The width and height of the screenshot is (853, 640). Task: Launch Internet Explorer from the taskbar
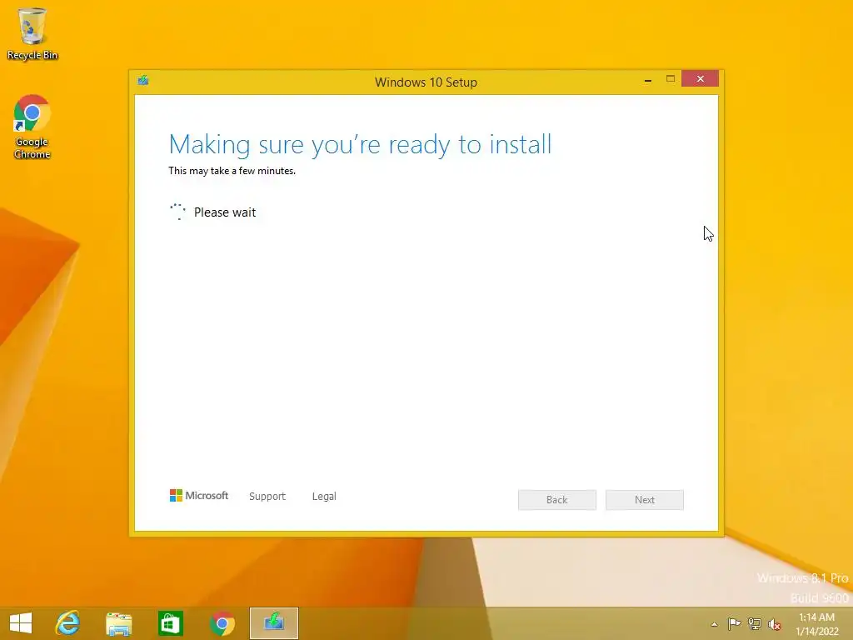pos(68,623)
